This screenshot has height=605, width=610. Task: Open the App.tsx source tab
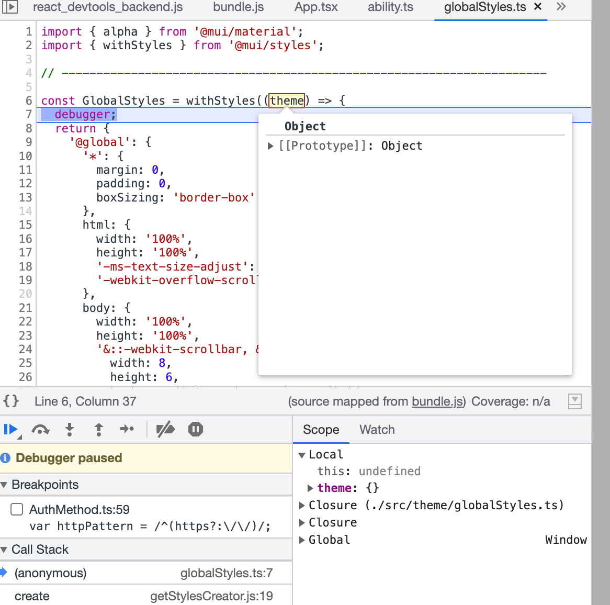[316, 7]
